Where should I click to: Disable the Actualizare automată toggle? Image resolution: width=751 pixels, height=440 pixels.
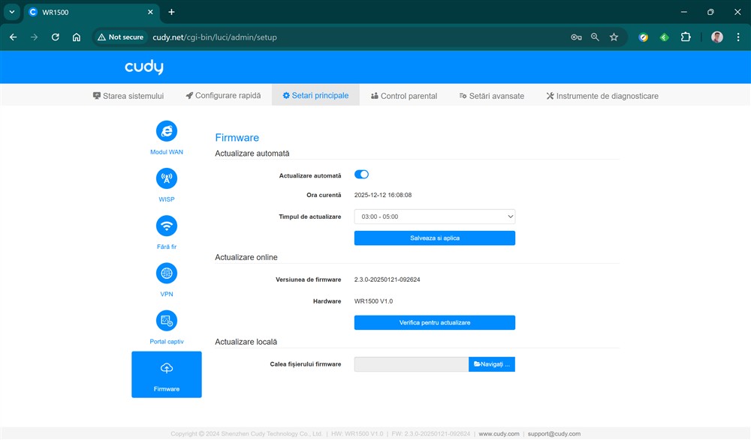tap(361, 175)
